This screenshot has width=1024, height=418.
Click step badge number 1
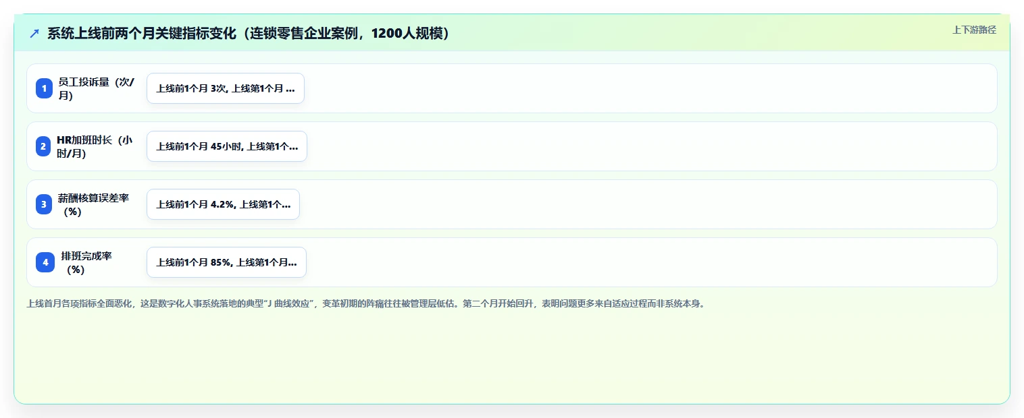pos(45,88)
